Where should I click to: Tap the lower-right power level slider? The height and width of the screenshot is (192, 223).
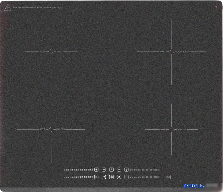click(144, 177)
